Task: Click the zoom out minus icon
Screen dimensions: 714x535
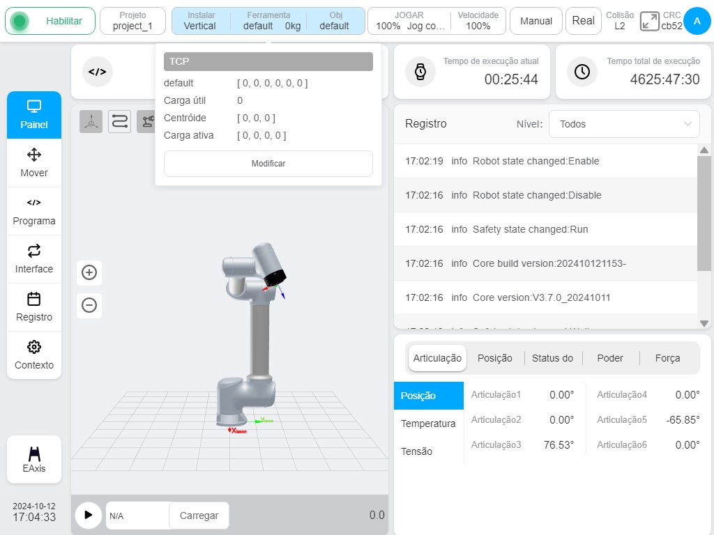Action: click(89, 305)
